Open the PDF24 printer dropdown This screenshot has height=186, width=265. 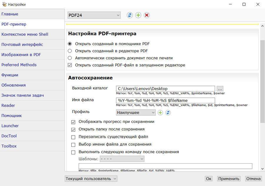tap(94, 15)
